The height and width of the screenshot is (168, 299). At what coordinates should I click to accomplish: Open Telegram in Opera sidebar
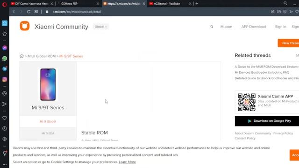pos(5,69)
